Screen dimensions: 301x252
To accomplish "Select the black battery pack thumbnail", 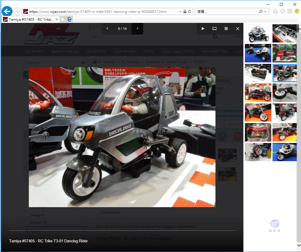I will 258,73.
